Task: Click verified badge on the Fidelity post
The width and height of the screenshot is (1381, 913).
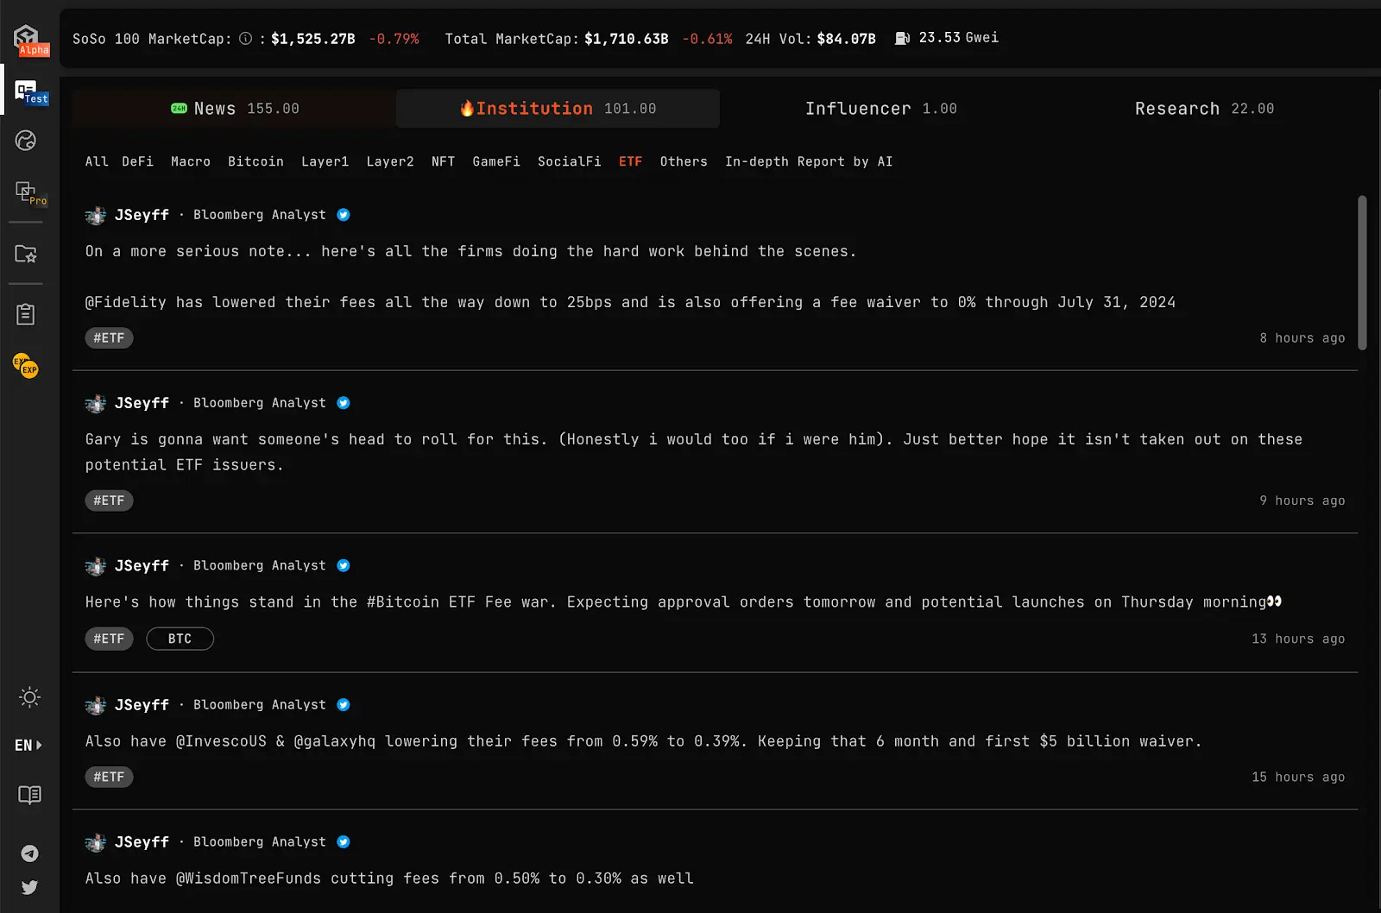Action: (344, 215)
